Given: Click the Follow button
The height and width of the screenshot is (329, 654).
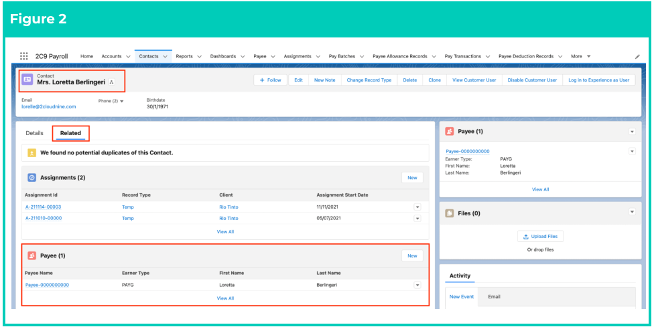Looking at the screenshot, I should [x=270, y=80].
